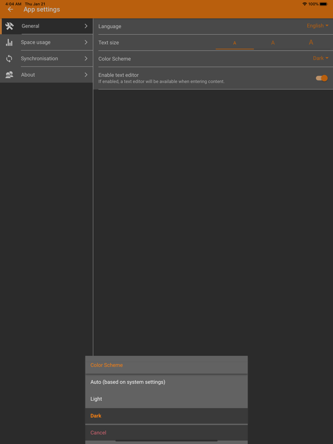
Task: Click the Synchronisation refresh icon
Action: pyautogui.click(x=9, y=58)
